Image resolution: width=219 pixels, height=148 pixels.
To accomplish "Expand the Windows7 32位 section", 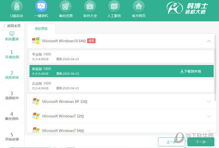I will coord(209,116).
